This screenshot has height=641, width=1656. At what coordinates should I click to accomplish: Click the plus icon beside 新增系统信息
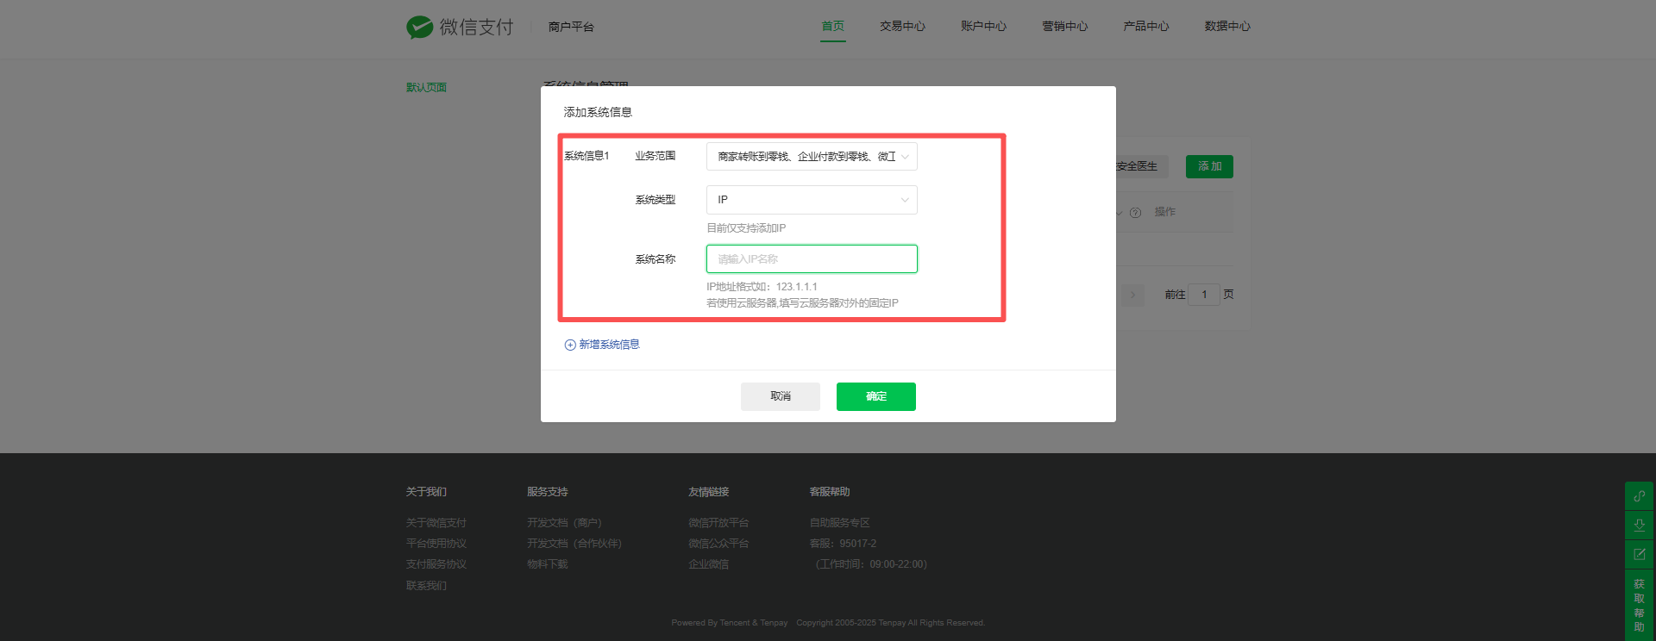pyautogui.click(x=570, y=345)
